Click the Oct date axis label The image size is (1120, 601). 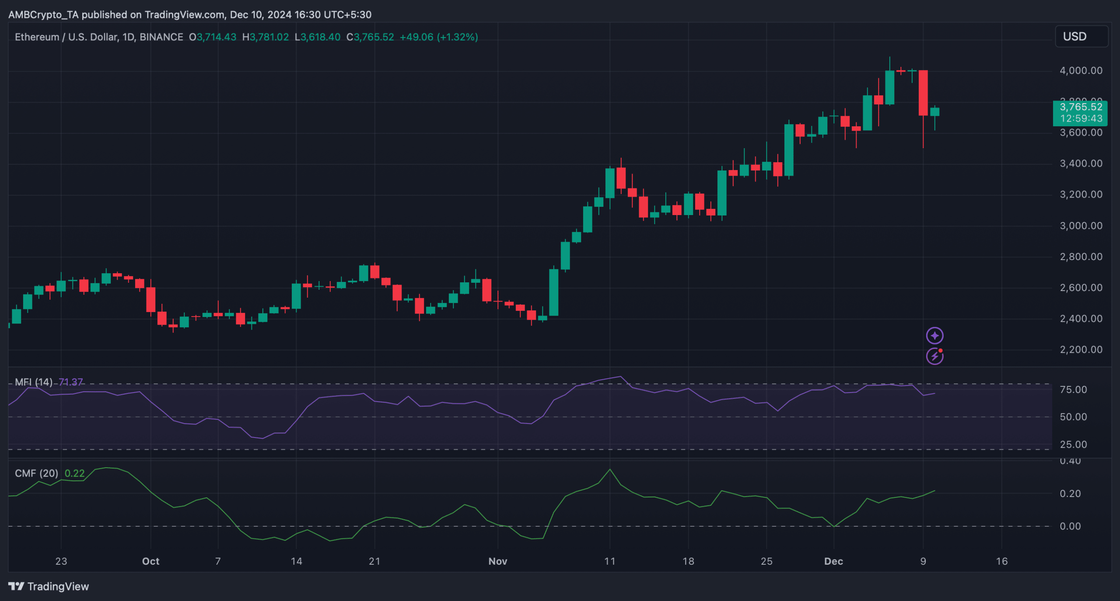click(x=150, y=561)
